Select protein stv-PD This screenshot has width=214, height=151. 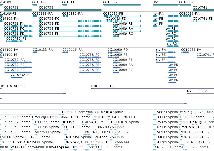pos(172,82)
